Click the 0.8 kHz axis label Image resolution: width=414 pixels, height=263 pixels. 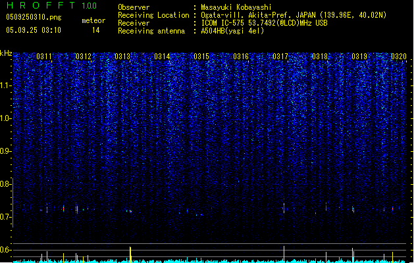point(6,184)
